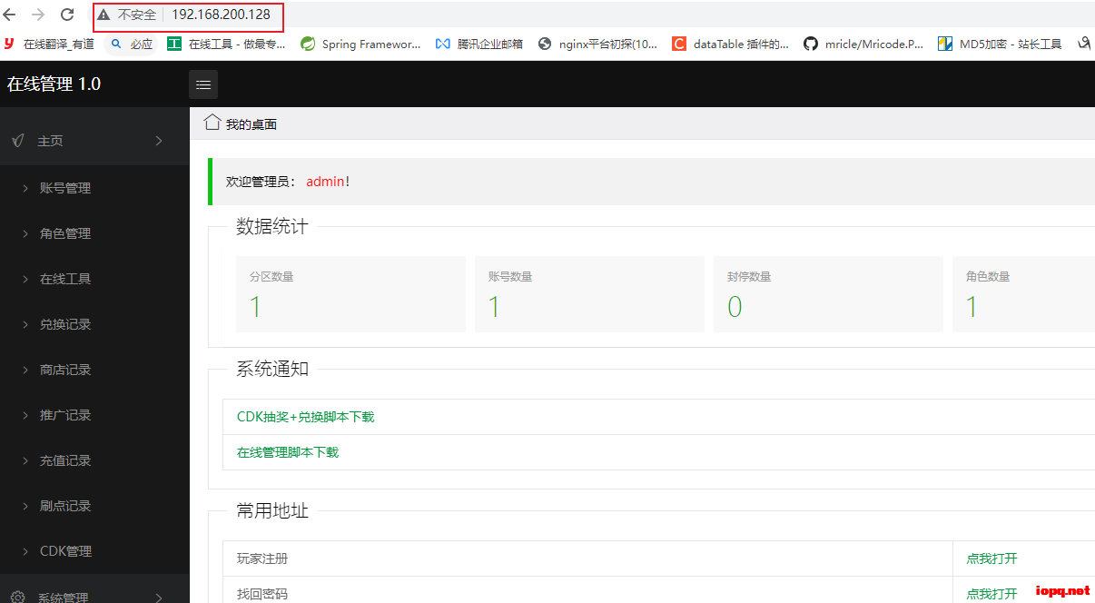Click the address bar showing 192.168.200.128
The height and width of the screenshot is (603, 1095).
pos(221,15)
